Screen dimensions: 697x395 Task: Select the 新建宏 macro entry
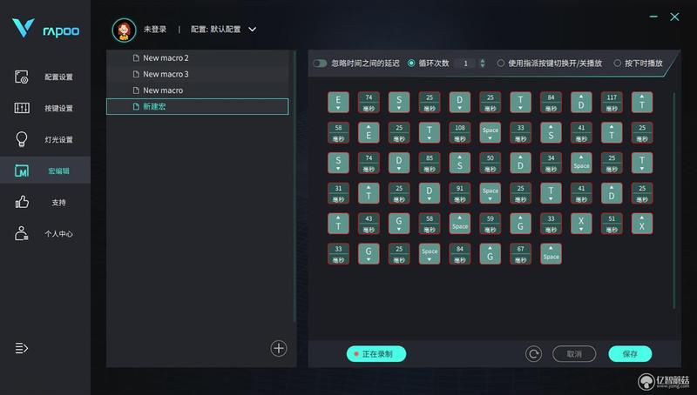click(198, 106)
